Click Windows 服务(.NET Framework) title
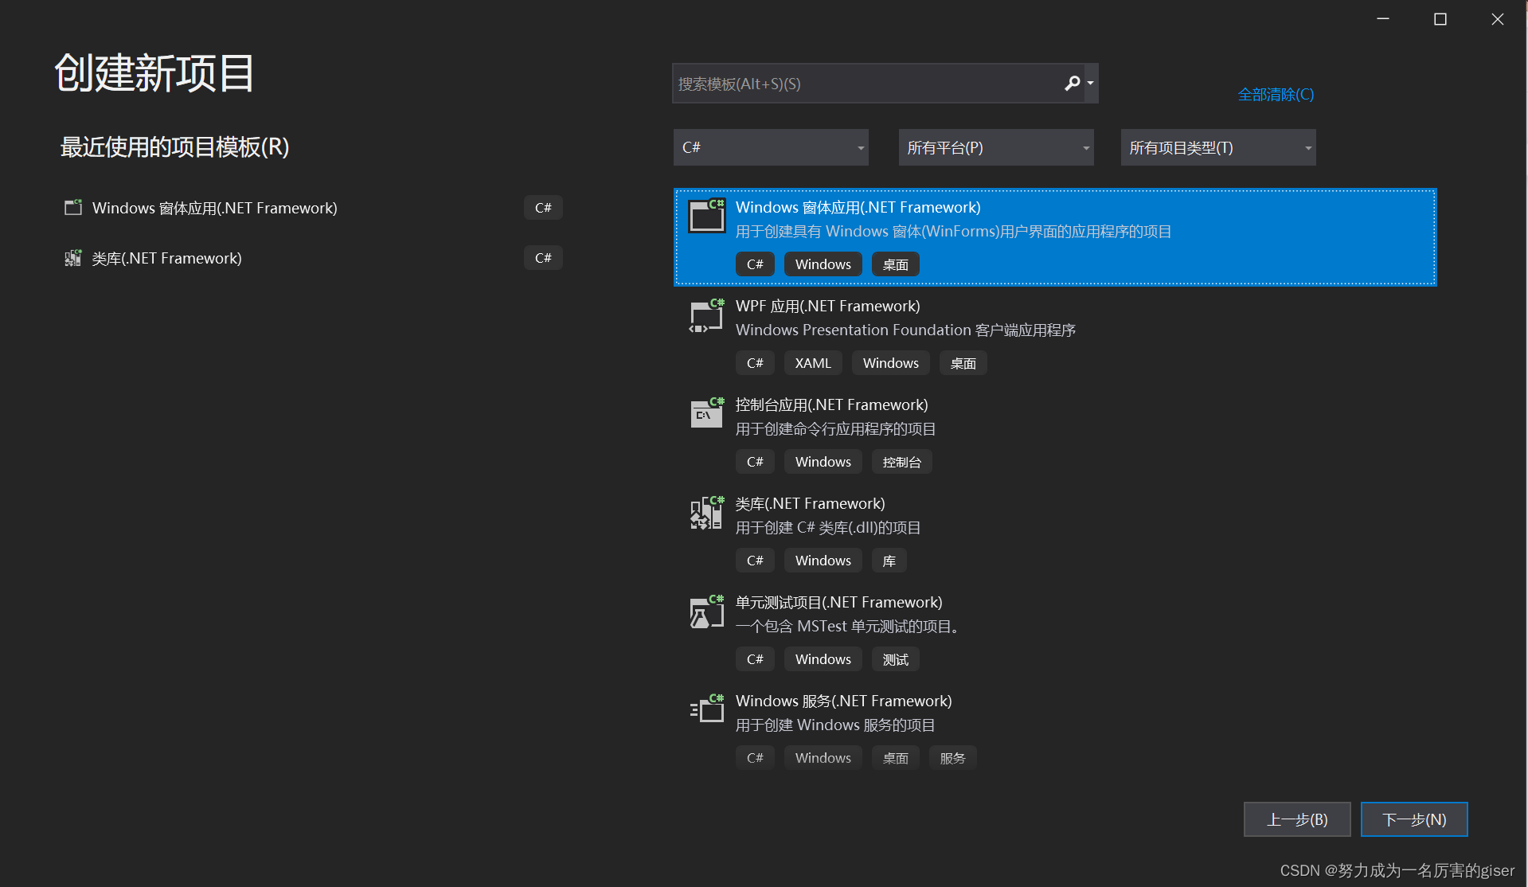This screenshot has height=887, width=1528. [843, 701]
